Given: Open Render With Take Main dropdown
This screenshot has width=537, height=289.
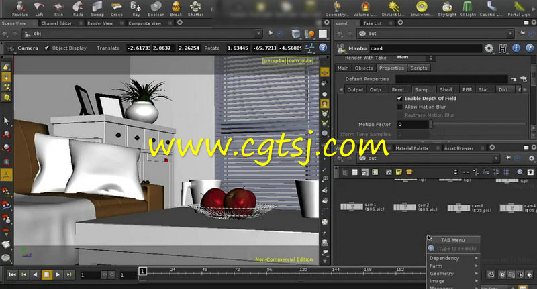Looking at the screenshot, I should coord(414,58).
